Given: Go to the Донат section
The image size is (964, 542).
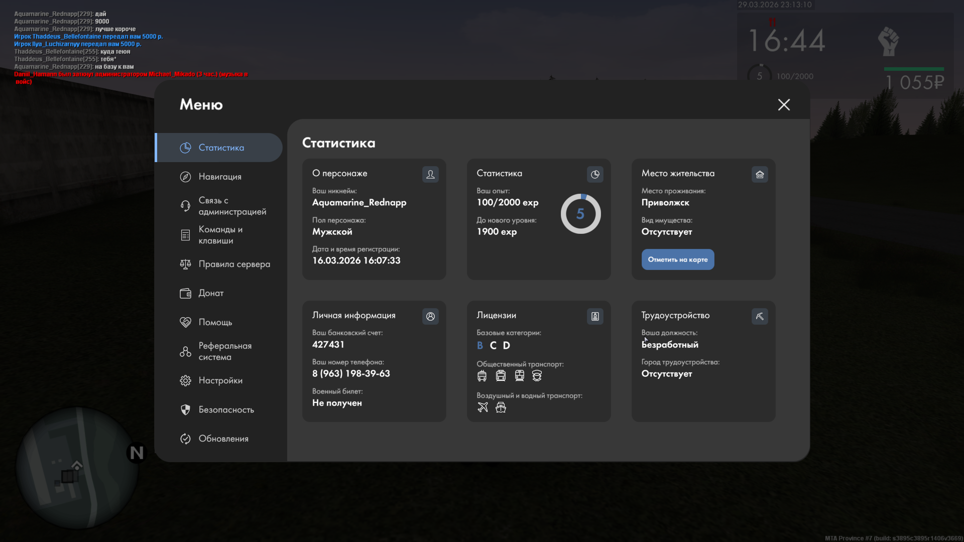Looking at the screenshot, I should (x=211, y=293).
